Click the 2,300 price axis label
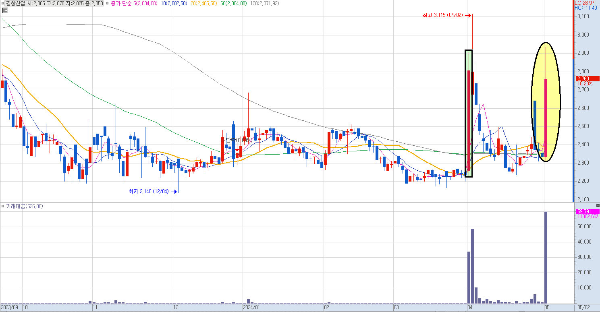This screenshot has height=312, width=600. tap(583, 163)
